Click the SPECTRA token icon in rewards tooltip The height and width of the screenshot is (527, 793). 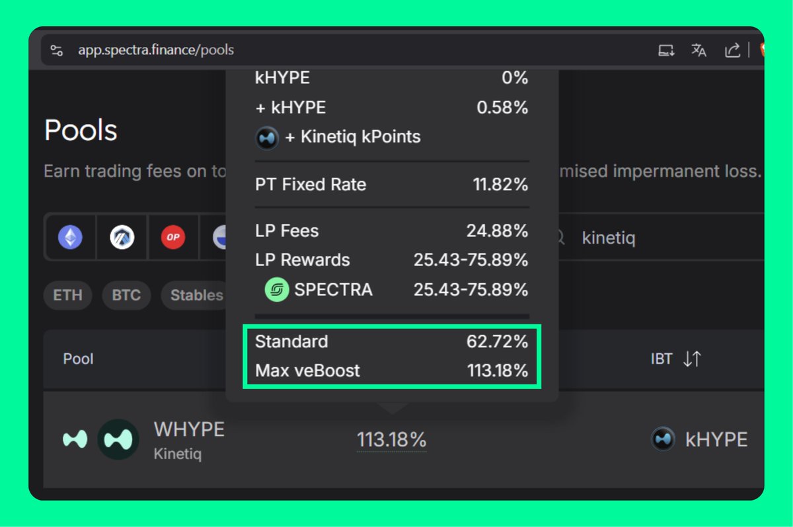[x=276, y=289]
